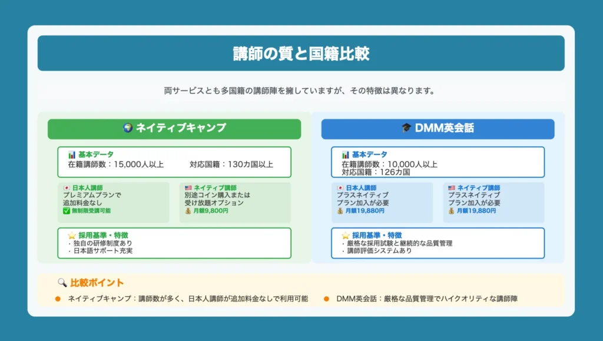Click the orange 比較ポイント heading
603x341 pixels.
97,283
